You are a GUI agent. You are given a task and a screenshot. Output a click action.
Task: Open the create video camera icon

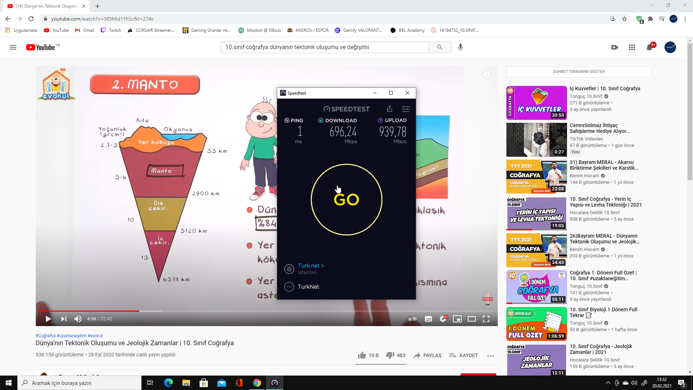pos(615,47)
